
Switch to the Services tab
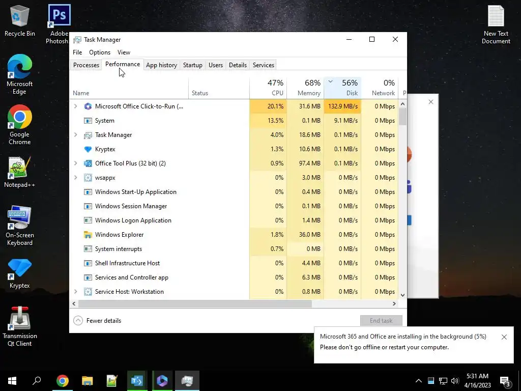(264, 65)
